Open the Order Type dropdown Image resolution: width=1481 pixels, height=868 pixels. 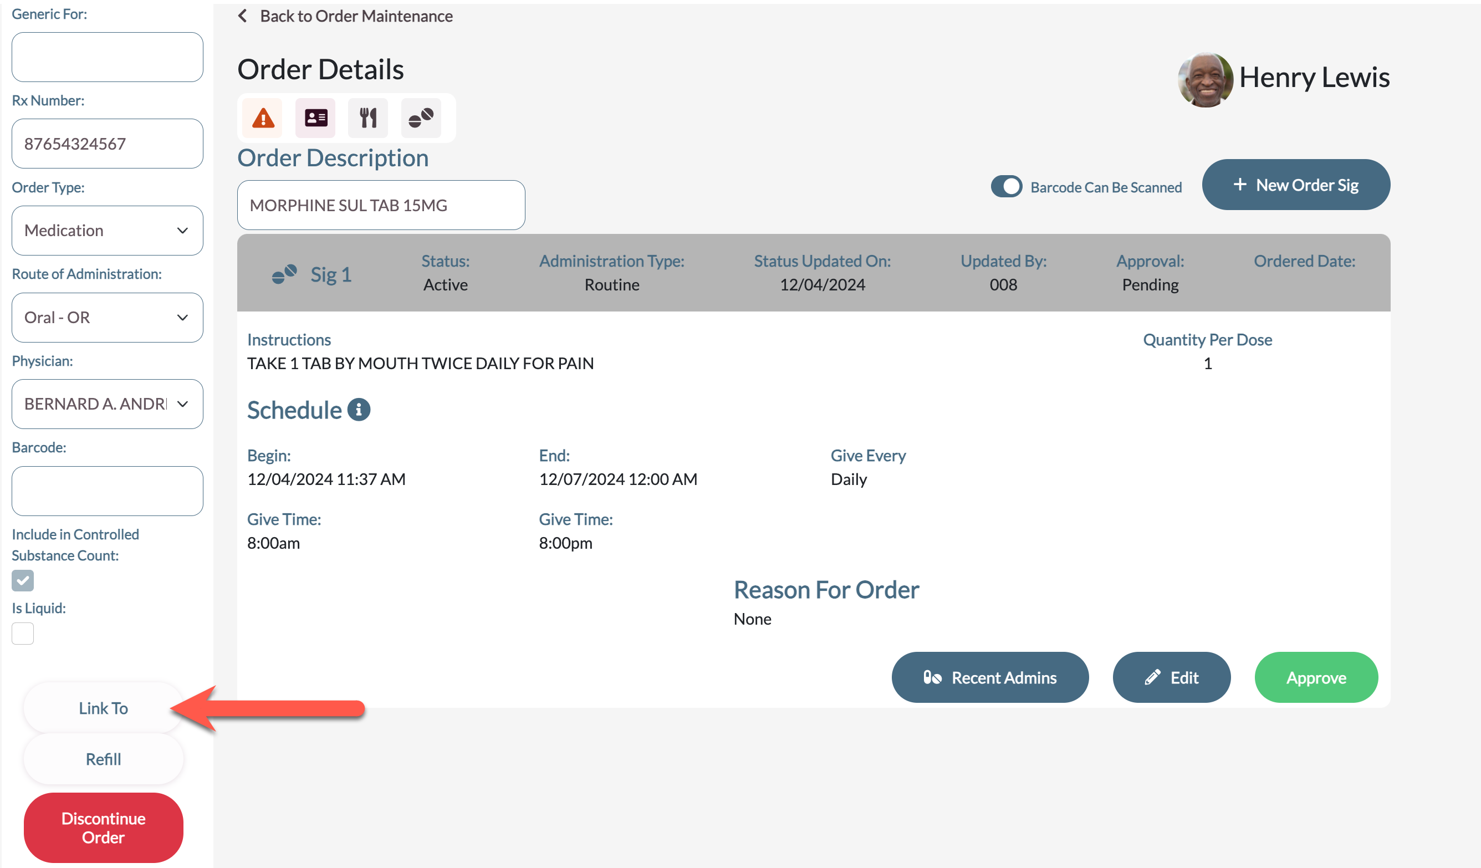[107, 231]
